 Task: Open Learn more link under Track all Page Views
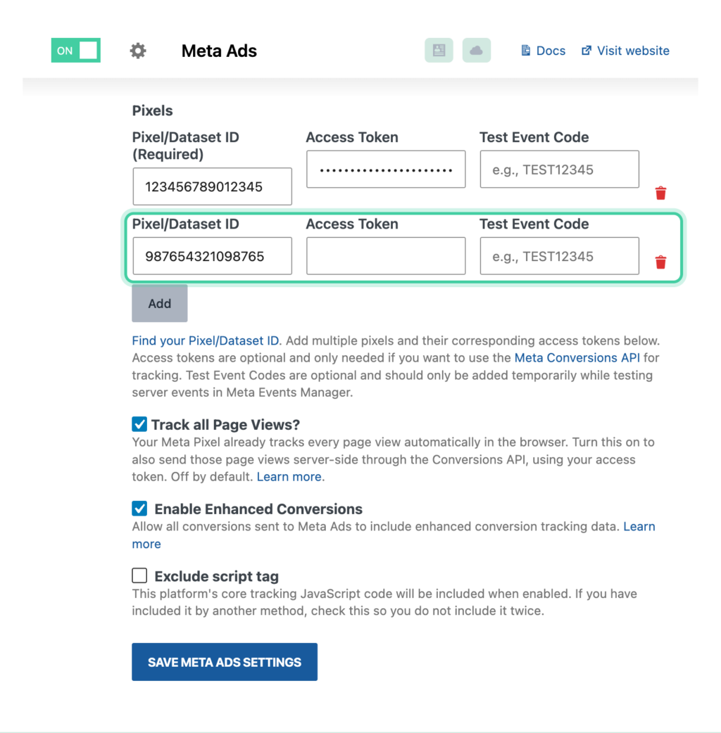click(289, 477)
